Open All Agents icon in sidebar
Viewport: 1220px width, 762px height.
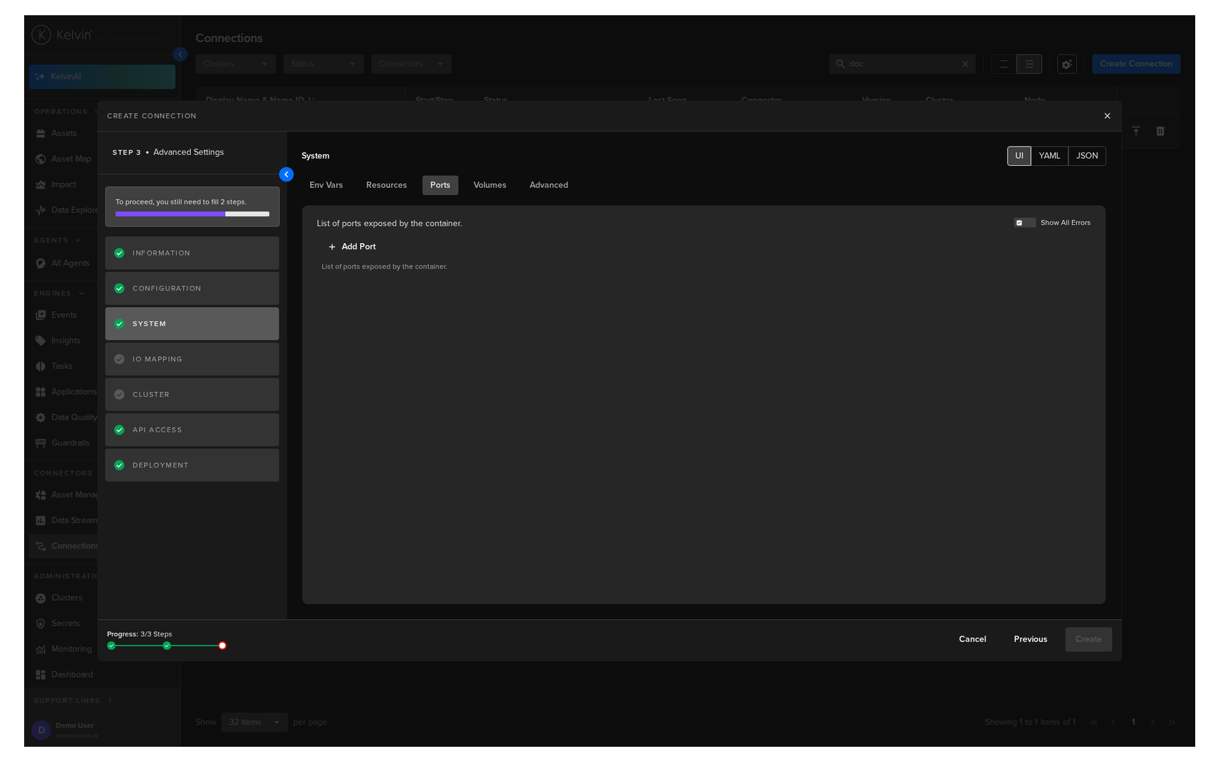41,264
